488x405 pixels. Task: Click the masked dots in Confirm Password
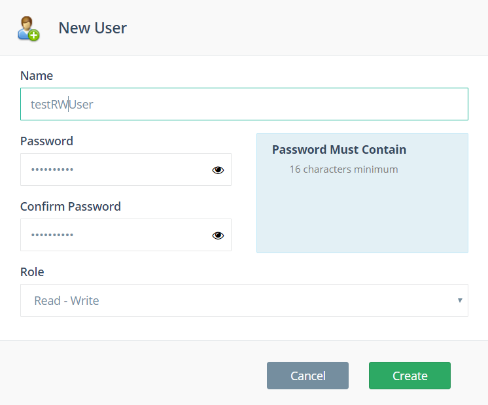click(x=52, y=235)
